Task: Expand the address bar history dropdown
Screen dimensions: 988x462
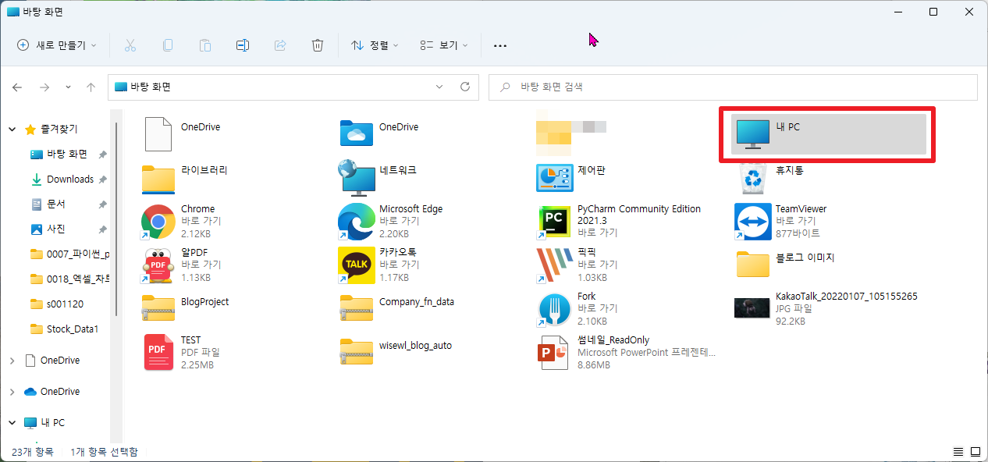Action: pyautogui.click(x=439, y=87)
